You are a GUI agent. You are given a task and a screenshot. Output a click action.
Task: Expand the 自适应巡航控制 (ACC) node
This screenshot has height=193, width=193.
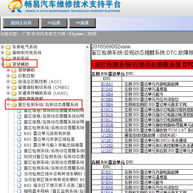[8, 82]
